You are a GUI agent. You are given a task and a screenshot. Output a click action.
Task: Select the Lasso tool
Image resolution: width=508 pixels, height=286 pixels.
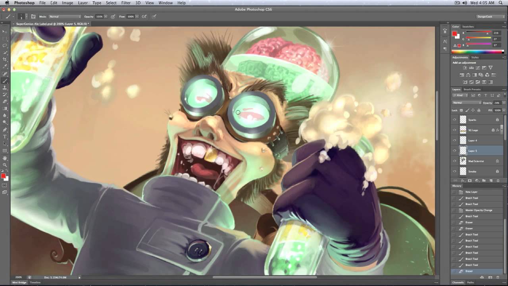(x=5, y=45)
